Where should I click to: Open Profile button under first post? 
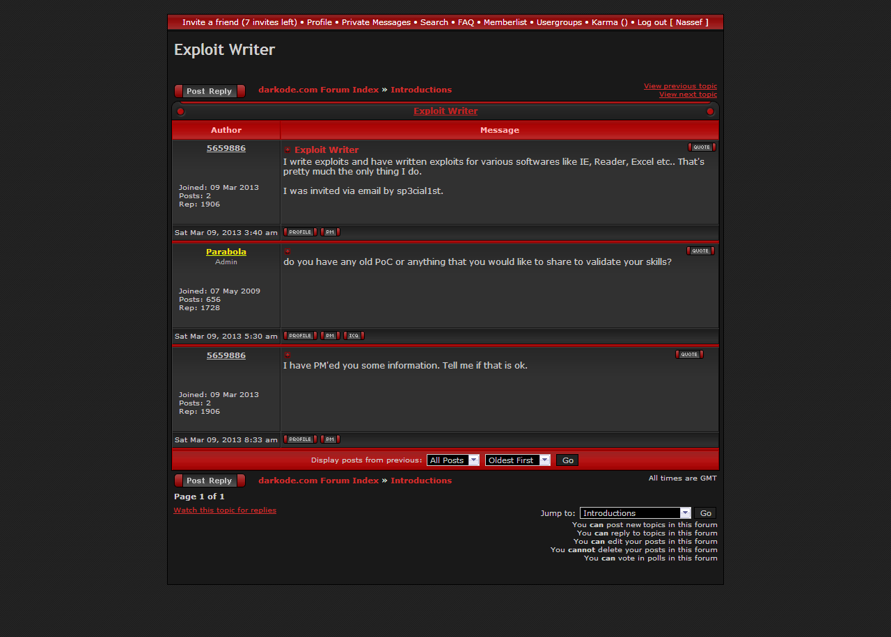[x=300, y=232]
